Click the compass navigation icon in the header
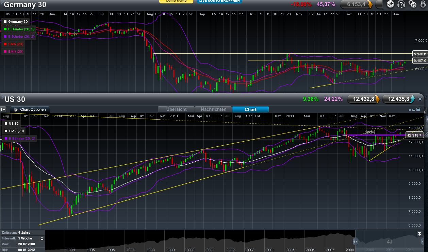428x252 pixels. pos(390,4)
